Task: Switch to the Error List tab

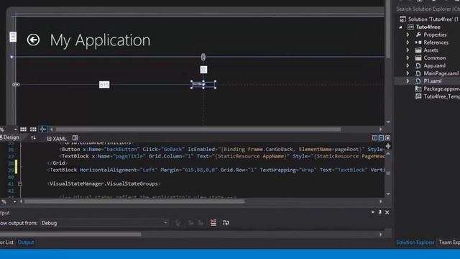Action: (x=6, y=242)
